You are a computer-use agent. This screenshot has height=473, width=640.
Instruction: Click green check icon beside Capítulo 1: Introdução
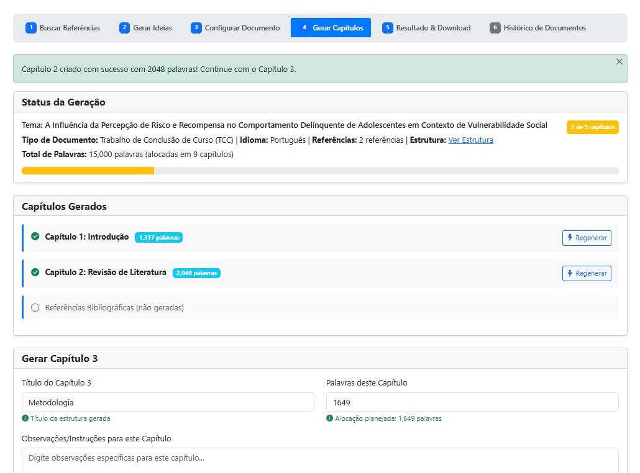35,236
